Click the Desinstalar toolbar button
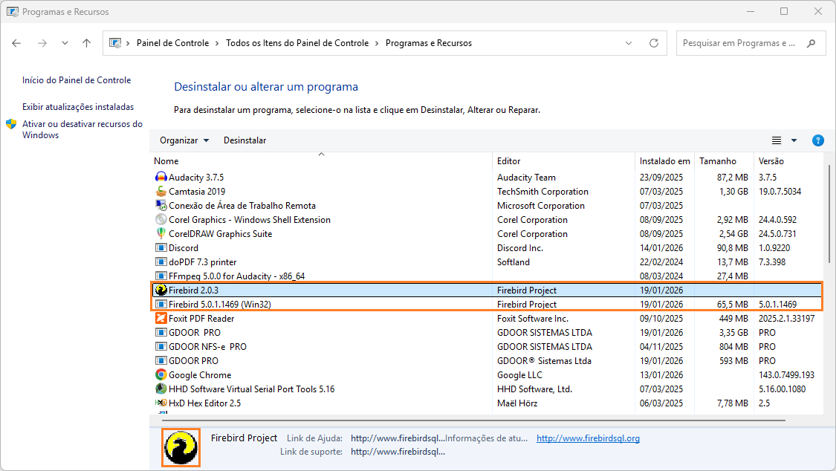 (244, 140)
